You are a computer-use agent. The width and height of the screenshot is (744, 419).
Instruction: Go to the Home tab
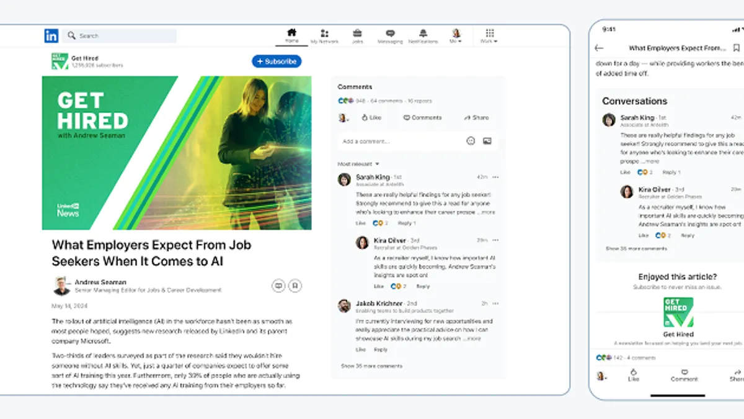pyautogui.click(x=291, y=36)
